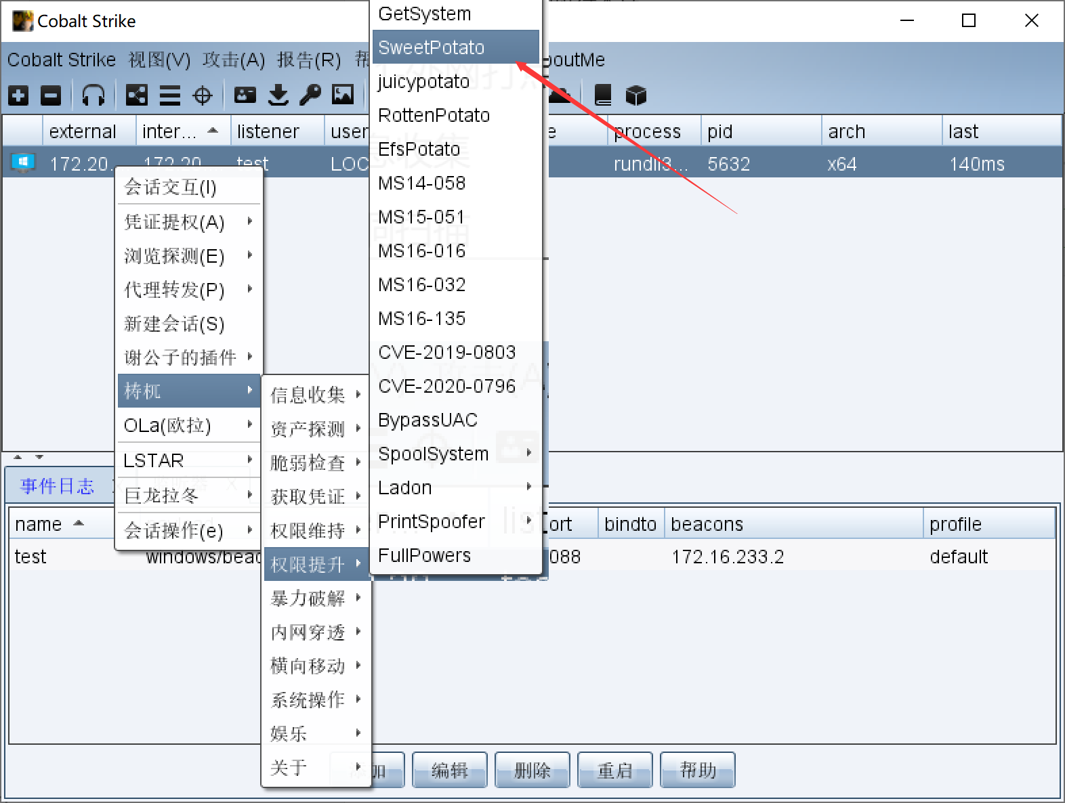Sort listeners by the name column header
Screen dimensions: 1065x803
click(x=62, y=524)
